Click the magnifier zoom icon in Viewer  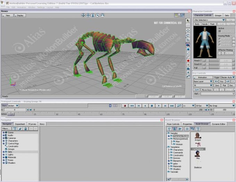click(x=98, y=15)
